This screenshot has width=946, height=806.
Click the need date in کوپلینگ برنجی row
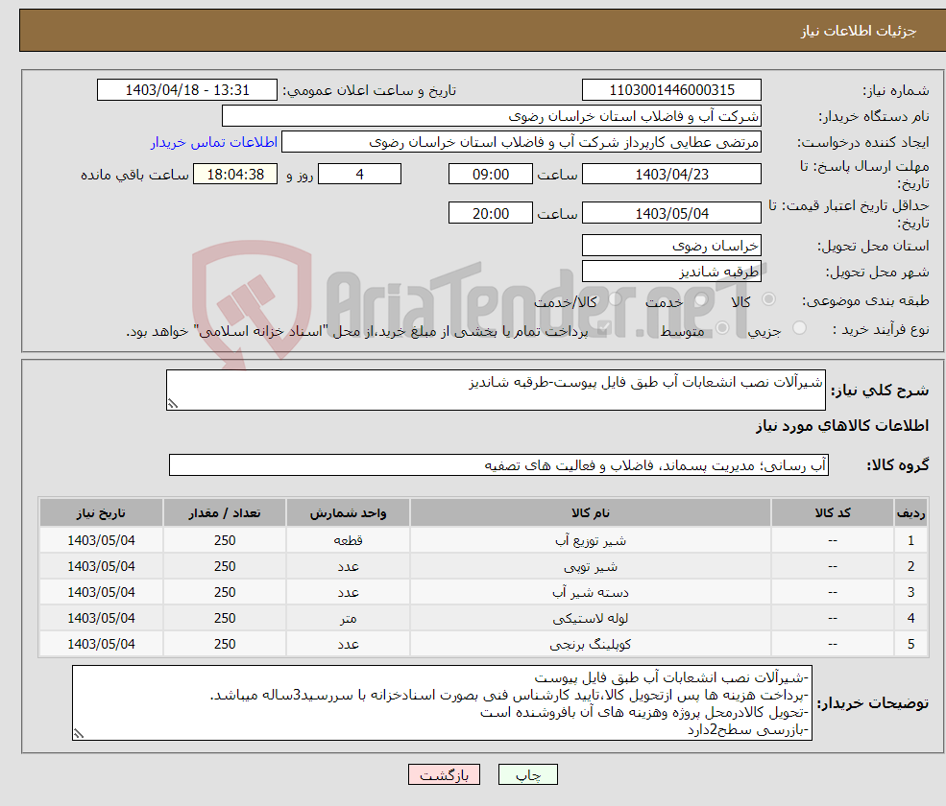[101, 645]
